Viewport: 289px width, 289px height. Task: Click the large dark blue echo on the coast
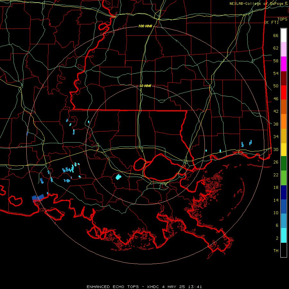38,198
